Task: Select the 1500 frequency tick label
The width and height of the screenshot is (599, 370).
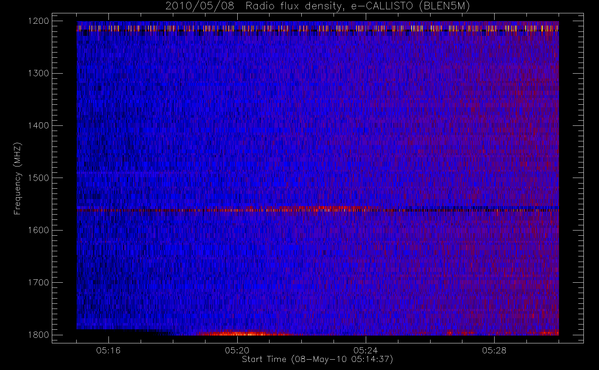Action: (39, 178)
